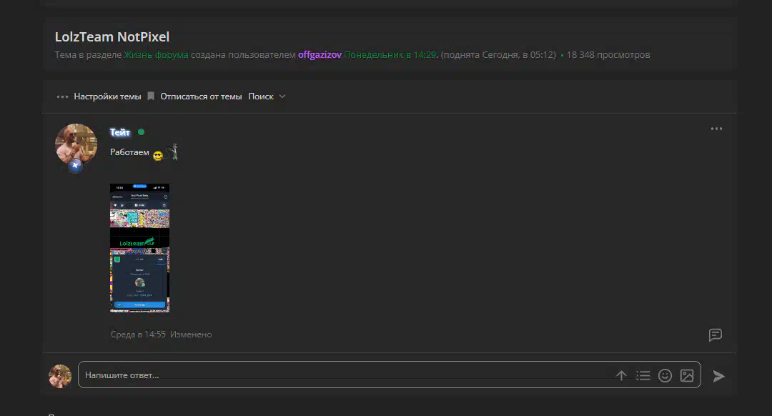Expand the Поиск dropdown arrow
772x416 pixels.
[282, 96]
